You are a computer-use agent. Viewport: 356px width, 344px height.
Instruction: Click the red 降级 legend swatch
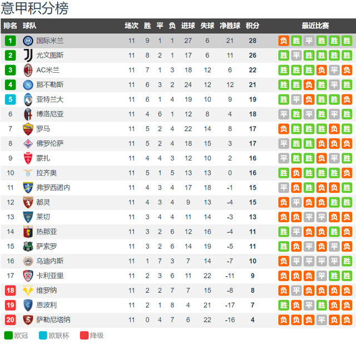(84, 335)
